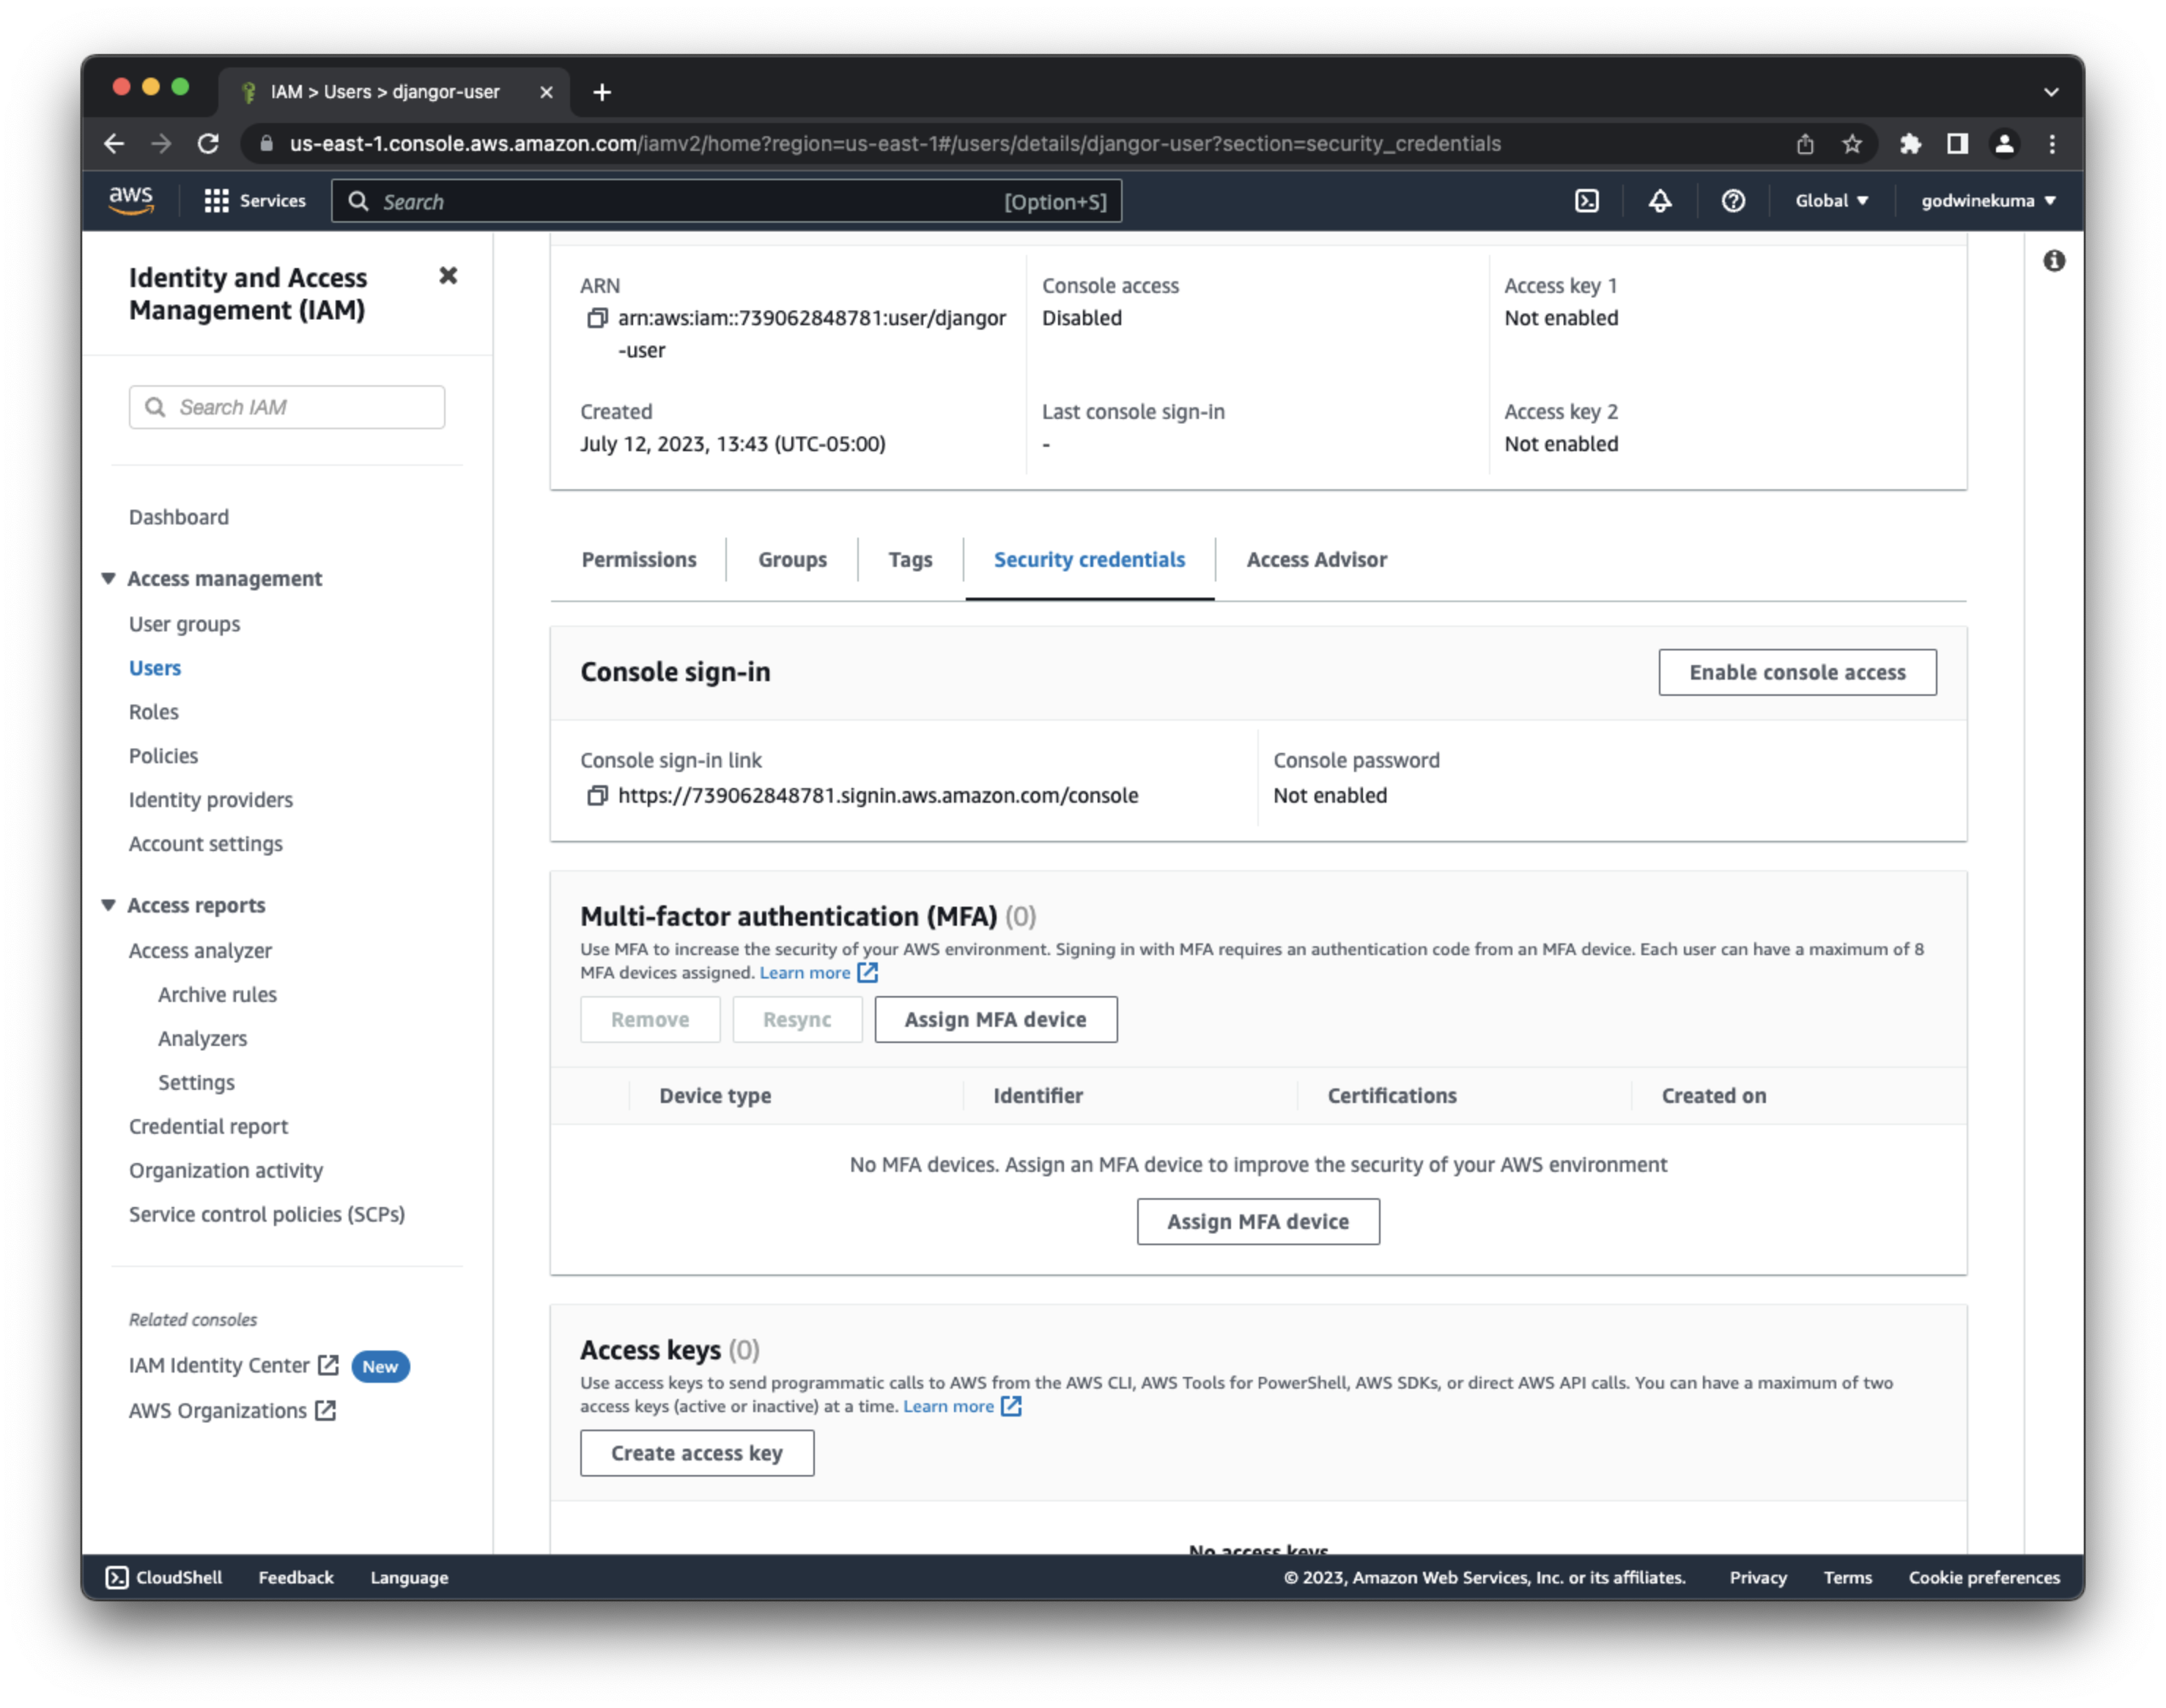
Task: Click Create access key button
Action: click(x=696, y=1453)
